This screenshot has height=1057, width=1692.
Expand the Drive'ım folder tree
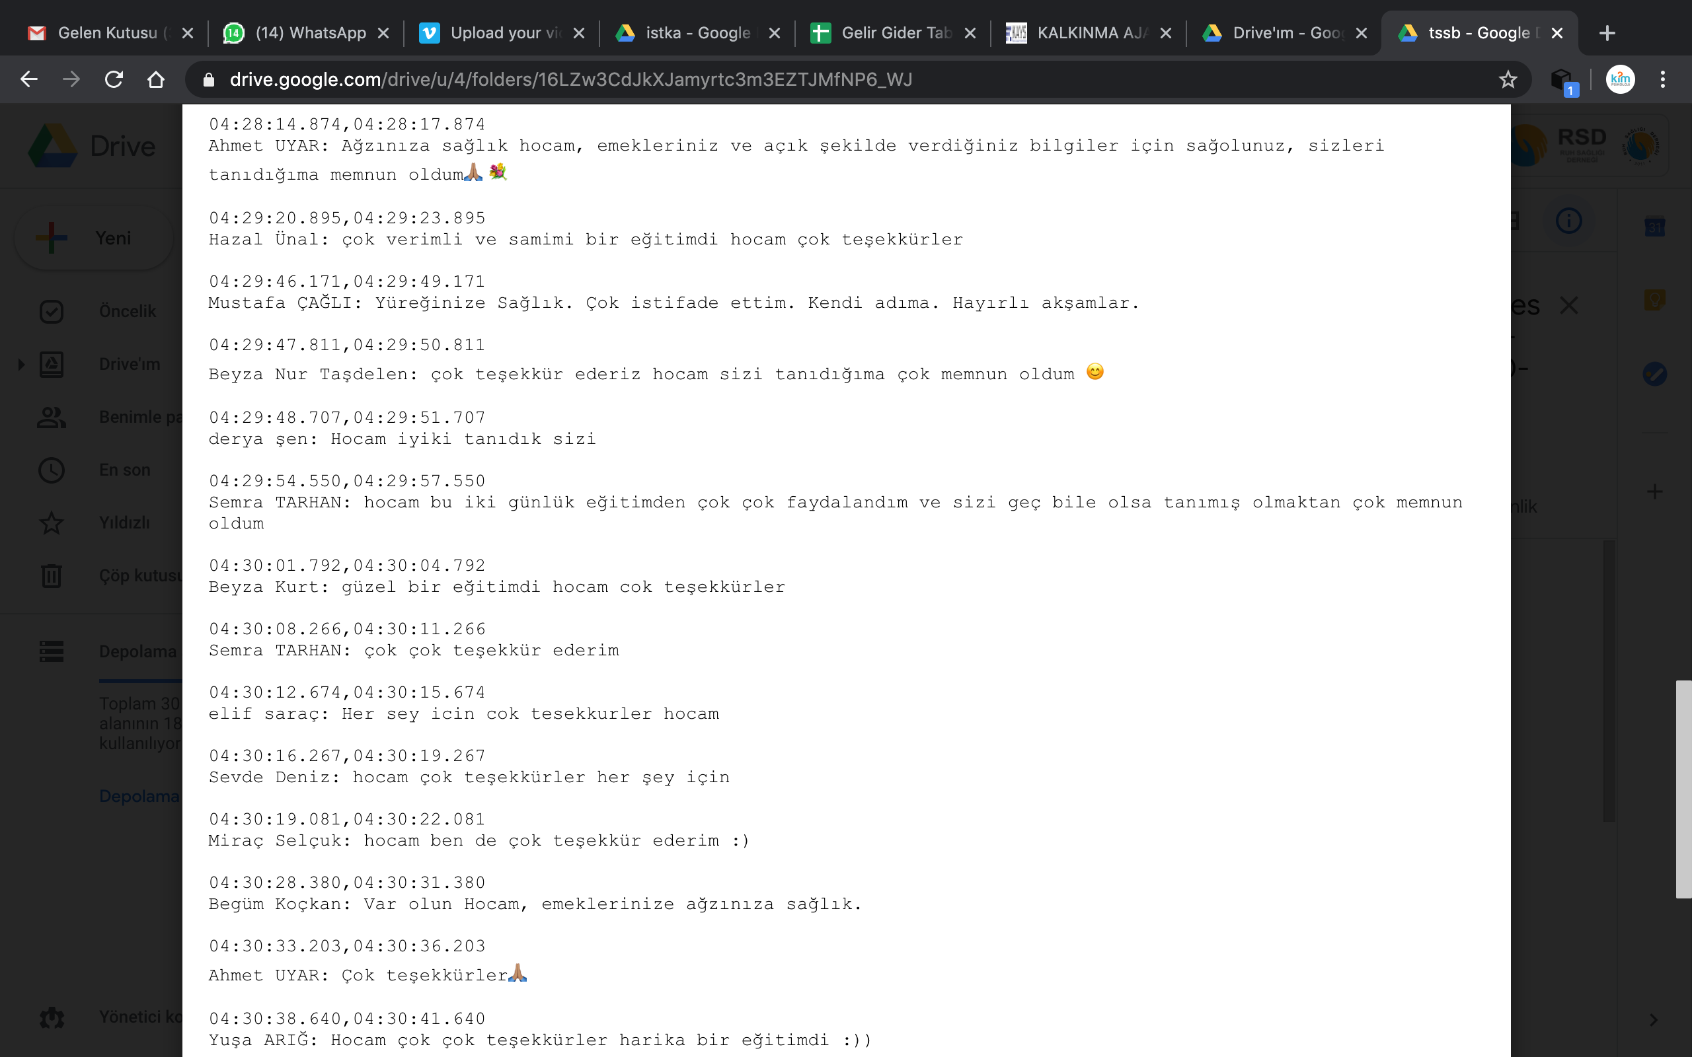point(21,364)
